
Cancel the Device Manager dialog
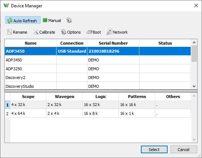tap(184, 149)
